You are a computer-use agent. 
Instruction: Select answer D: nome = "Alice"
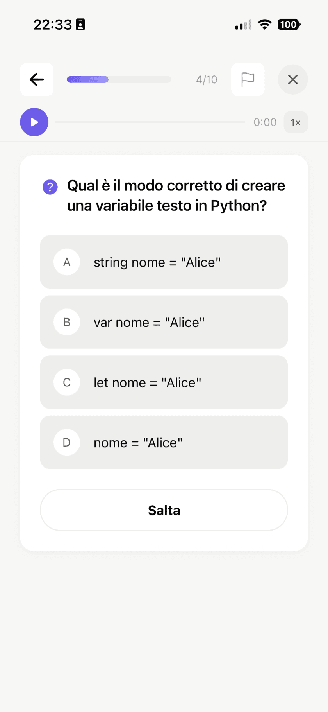(164, 442)
